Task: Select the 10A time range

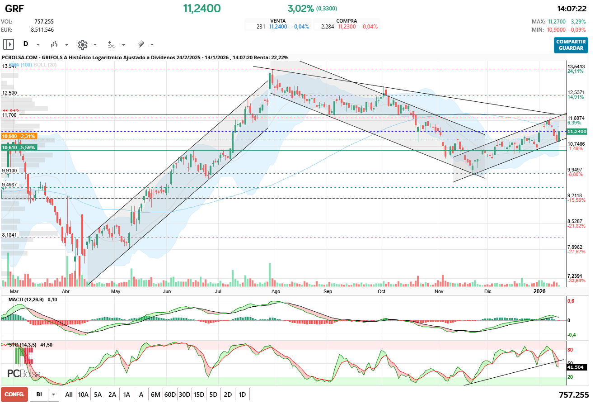Action: tap(83, 394)
